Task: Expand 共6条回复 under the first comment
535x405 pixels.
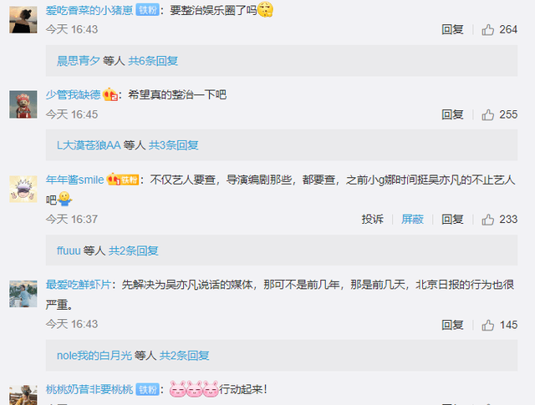Action: (x=153, y=61)
